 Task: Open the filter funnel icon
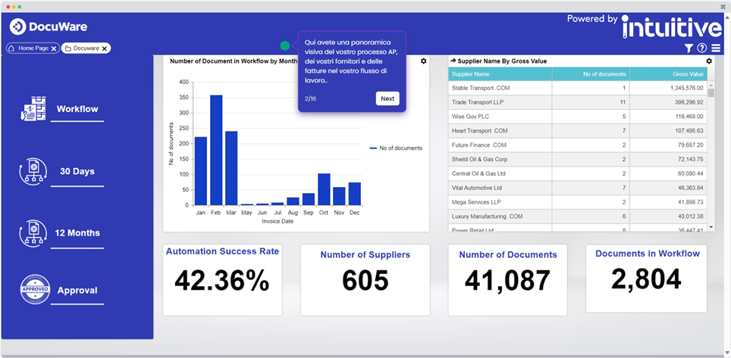[689, 48]
